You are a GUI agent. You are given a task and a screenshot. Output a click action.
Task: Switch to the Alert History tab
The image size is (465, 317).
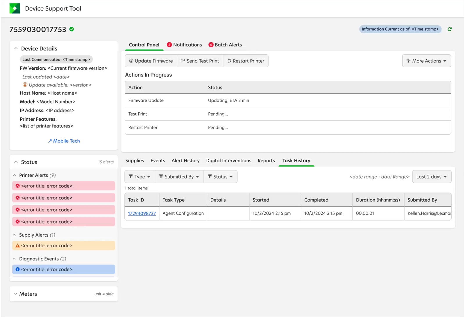pyautogui.click(x=185, y=161)
